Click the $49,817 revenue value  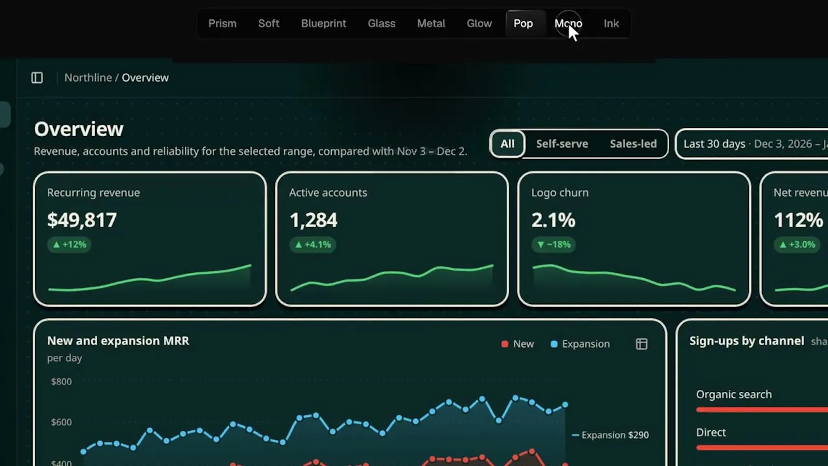(x=82, y=220)
